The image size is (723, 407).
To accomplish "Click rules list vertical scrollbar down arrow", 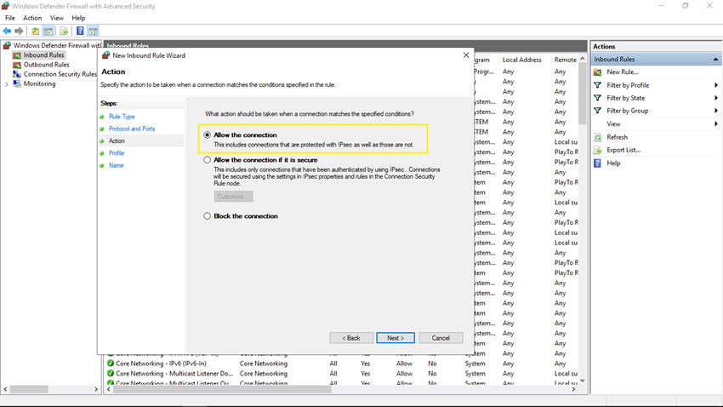I will pos(583,381).
